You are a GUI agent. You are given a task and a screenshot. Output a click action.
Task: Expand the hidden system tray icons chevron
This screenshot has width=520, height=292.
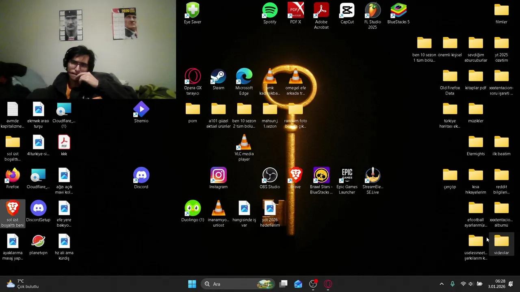coord(442,284)
